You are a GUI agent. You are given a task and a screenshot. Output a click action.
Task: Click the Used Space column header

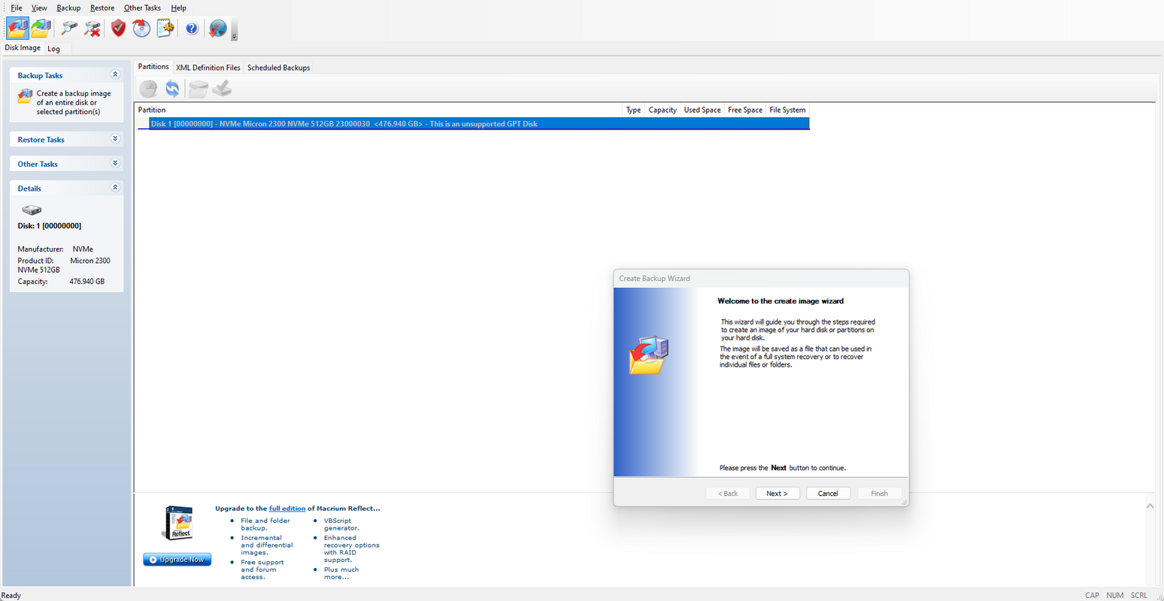pyautogui.click(x=702, y=110)
